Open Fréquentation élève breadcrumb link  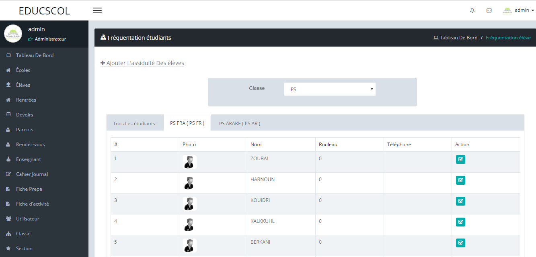508,37
